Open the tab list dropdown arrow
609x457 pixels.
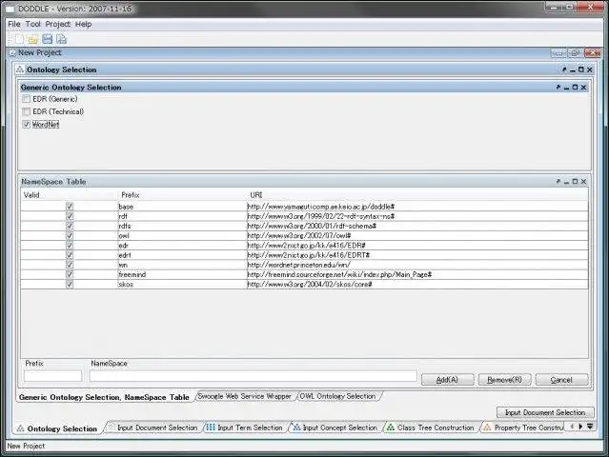coord(590,427)
